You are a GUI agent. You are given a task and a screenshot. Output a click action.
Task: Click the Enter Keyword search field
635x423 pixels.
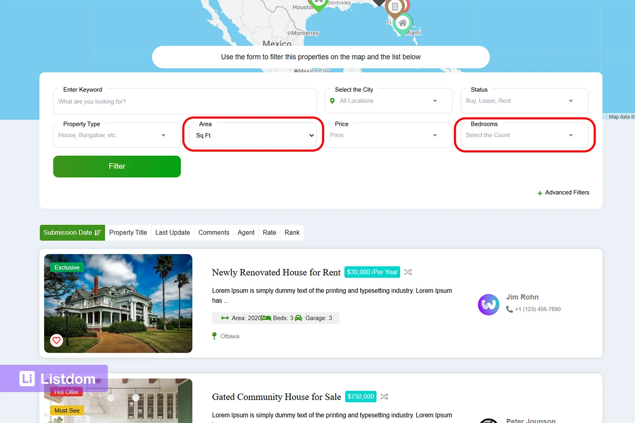[x=184, y=102]
